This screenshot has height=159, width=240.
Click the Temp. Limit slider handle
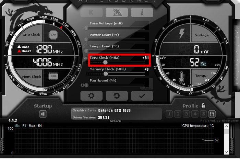tap(86, 51)
